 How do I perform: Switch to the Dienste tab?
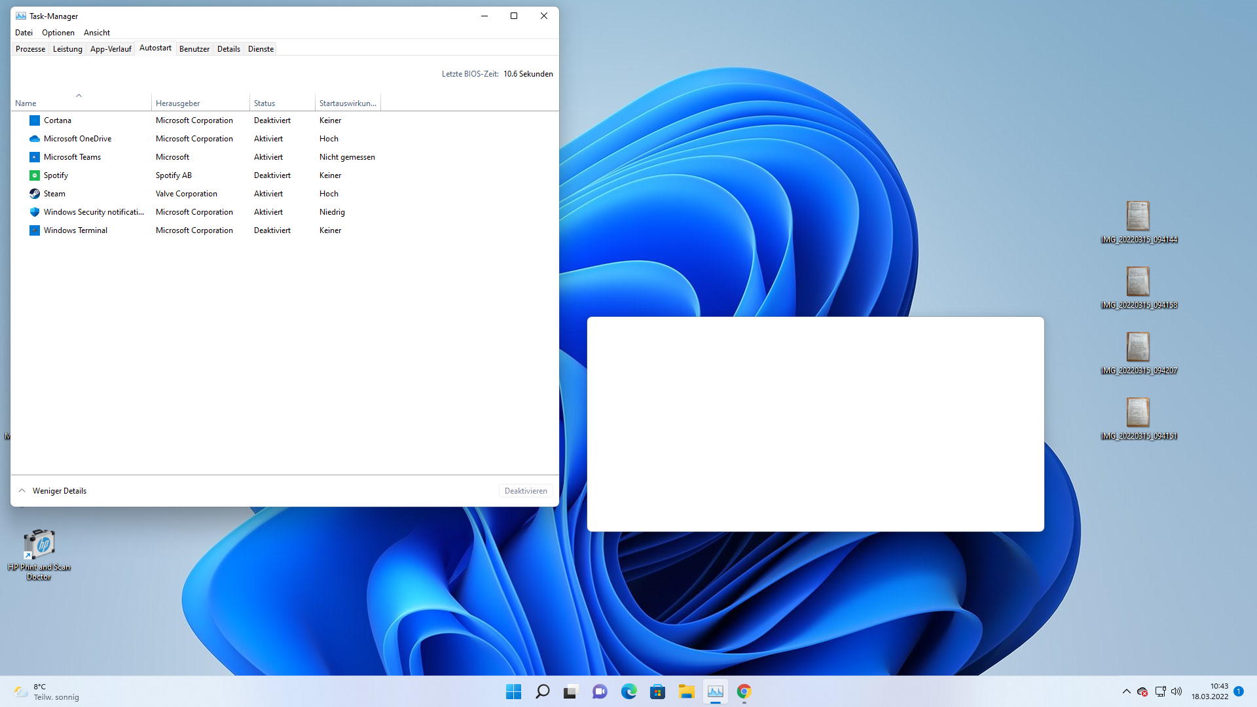261,49
